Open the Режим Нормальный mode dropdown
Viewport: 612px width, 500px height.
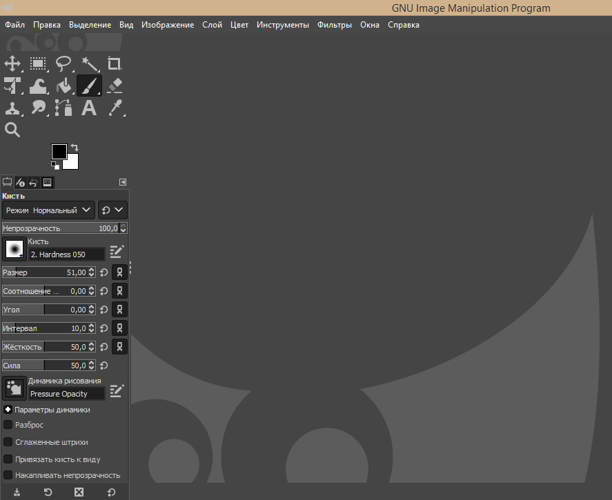click(48, 210)
